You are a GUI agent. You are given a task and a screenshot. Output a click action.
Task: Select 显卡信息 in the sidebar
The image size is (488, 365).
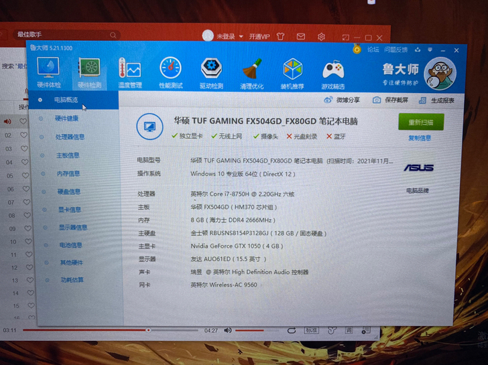[70, 210]
